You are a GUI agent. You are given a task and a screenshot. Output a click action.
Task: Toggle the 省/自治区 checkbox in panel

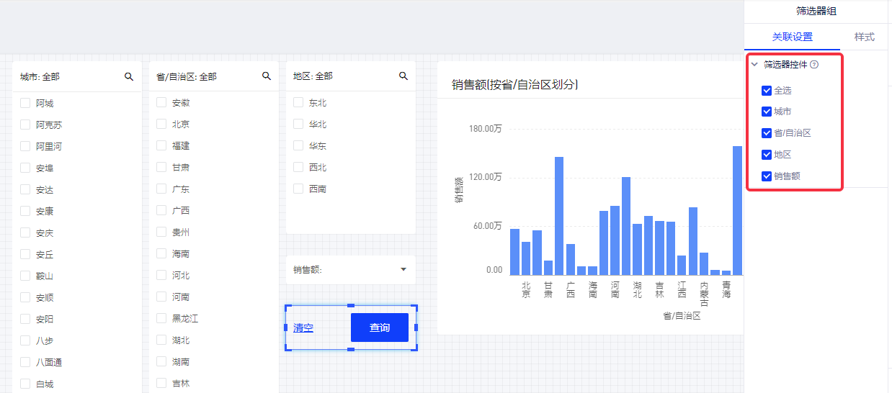pos(767,133)
